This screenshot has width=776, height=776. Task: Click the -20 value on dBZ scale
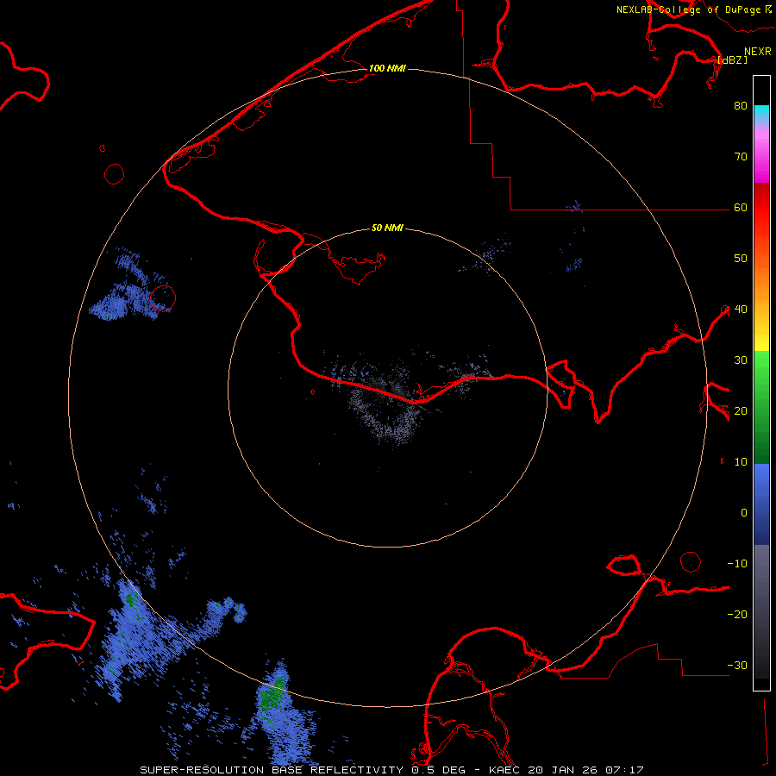[x=737, y=614]
